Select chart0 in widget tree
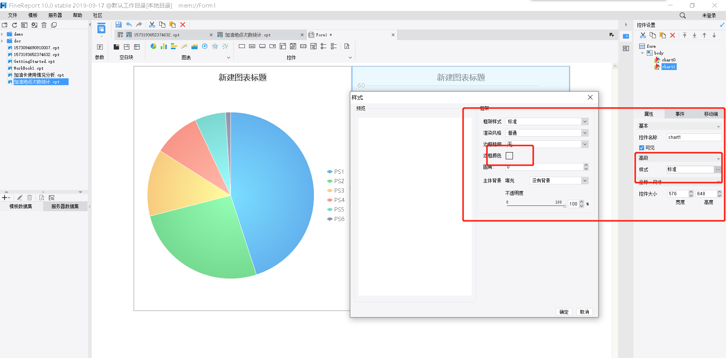Image resolution: width=726 pixels, height=358 pixels. (668, 60)
